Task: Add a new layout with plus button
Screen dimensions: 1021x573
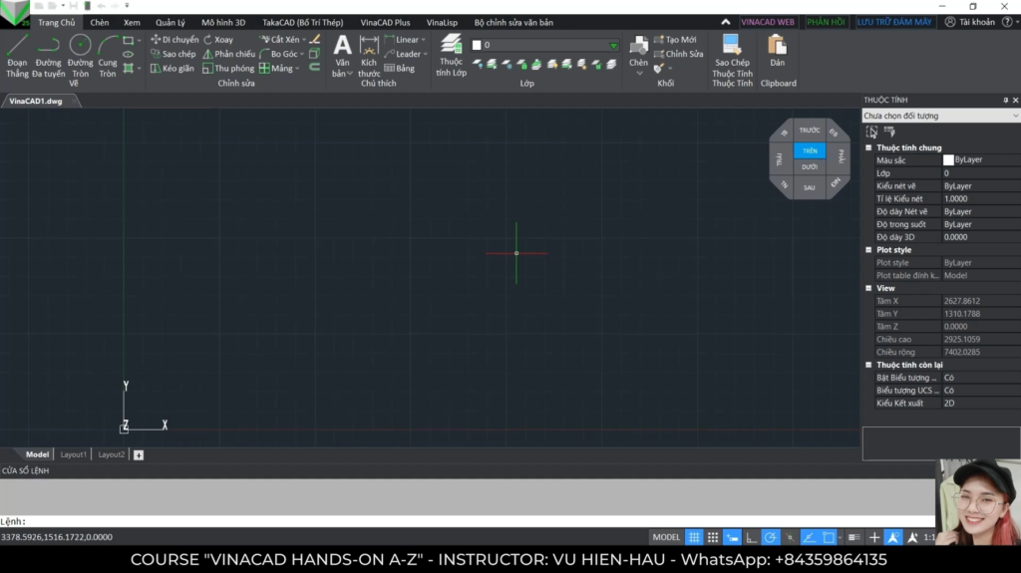Action: [x=139, y=455]
